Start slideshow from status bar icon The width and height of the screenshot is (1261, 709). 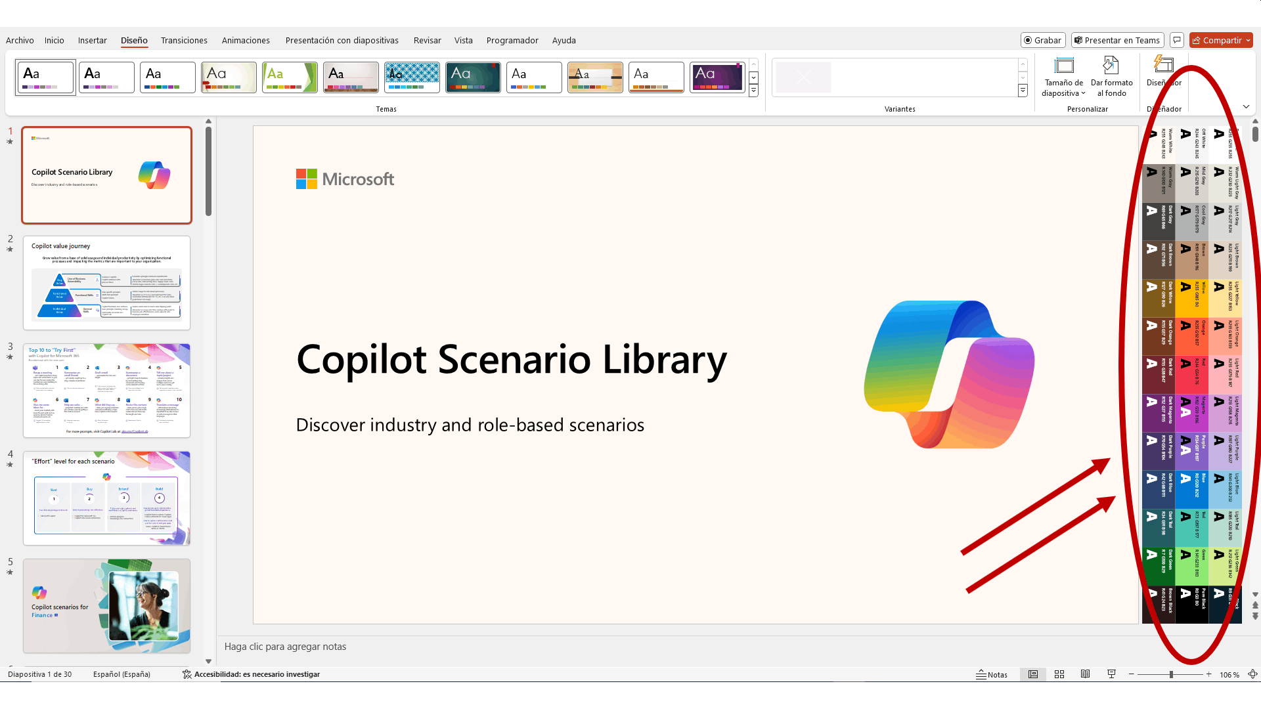click(1111, 674)
